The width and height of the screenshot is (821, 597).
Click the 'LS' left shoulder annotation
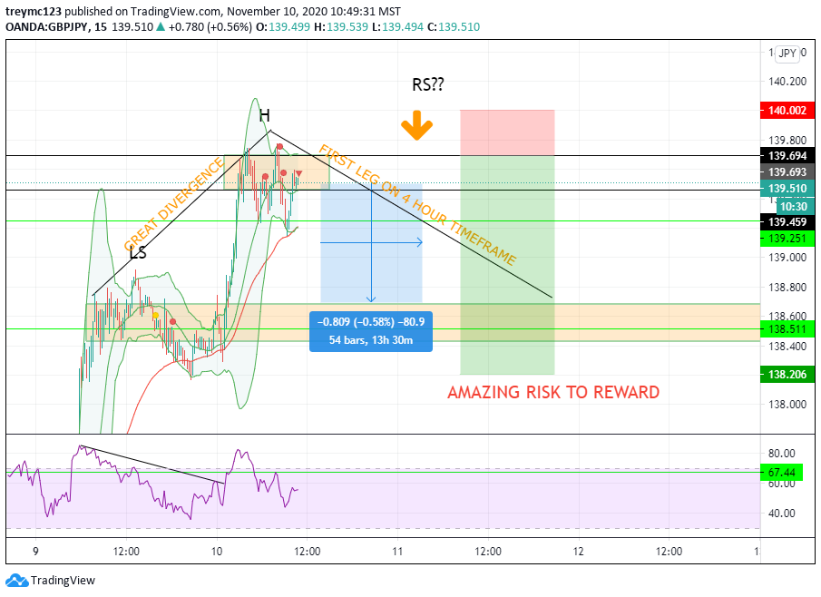138,253
